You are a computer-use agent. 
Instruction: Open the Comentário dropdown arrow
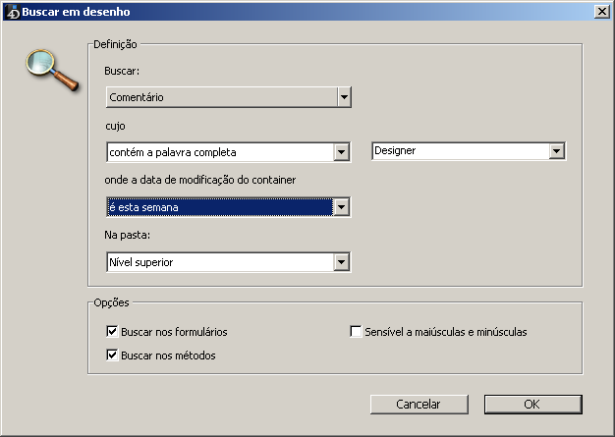[344, 97]
